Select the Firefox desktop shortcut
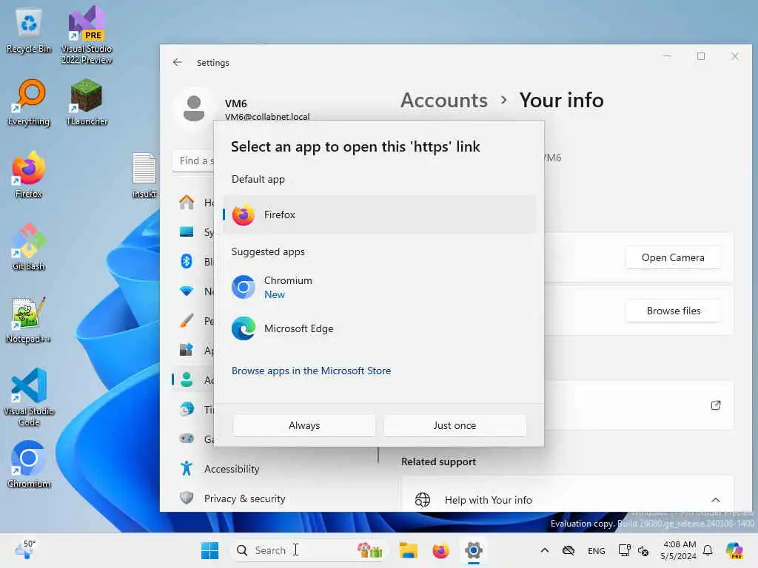 [x=29, y=175]
